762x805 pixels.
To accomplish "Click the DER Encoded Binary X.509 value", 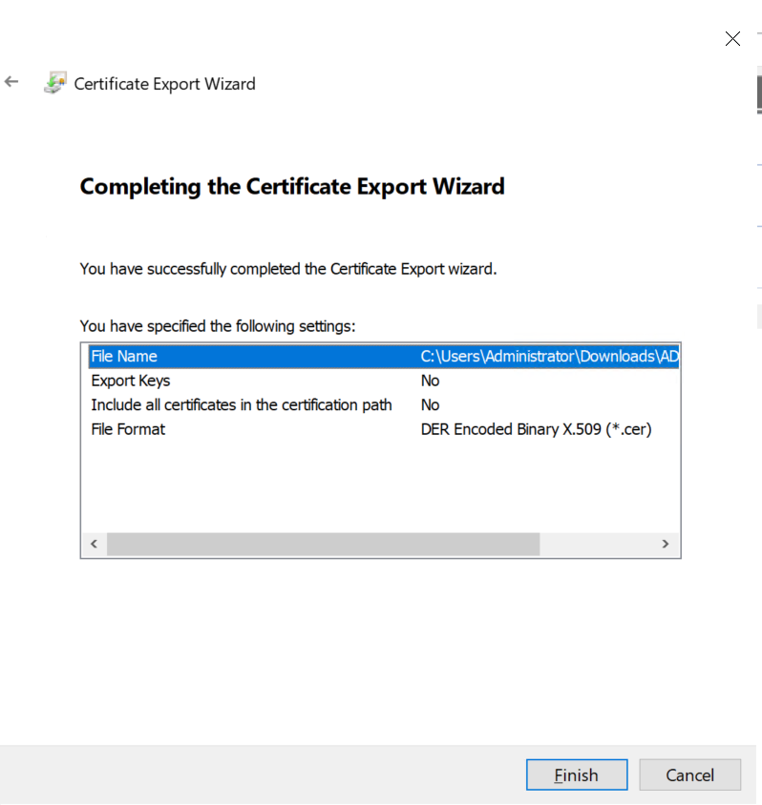I will point(536,430).
